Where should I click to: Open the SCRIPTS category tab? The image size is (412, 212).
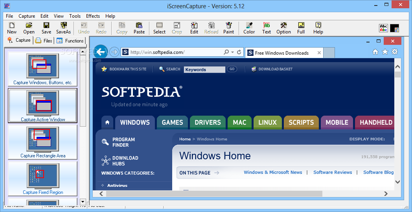[x=301, y=122]
